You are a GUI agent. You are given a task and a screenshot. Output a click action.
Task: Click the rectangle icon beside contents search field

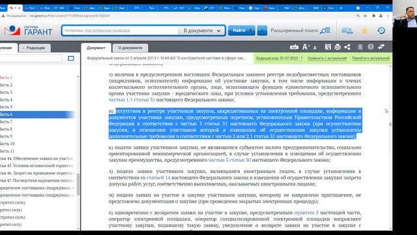tap(71, 58)
